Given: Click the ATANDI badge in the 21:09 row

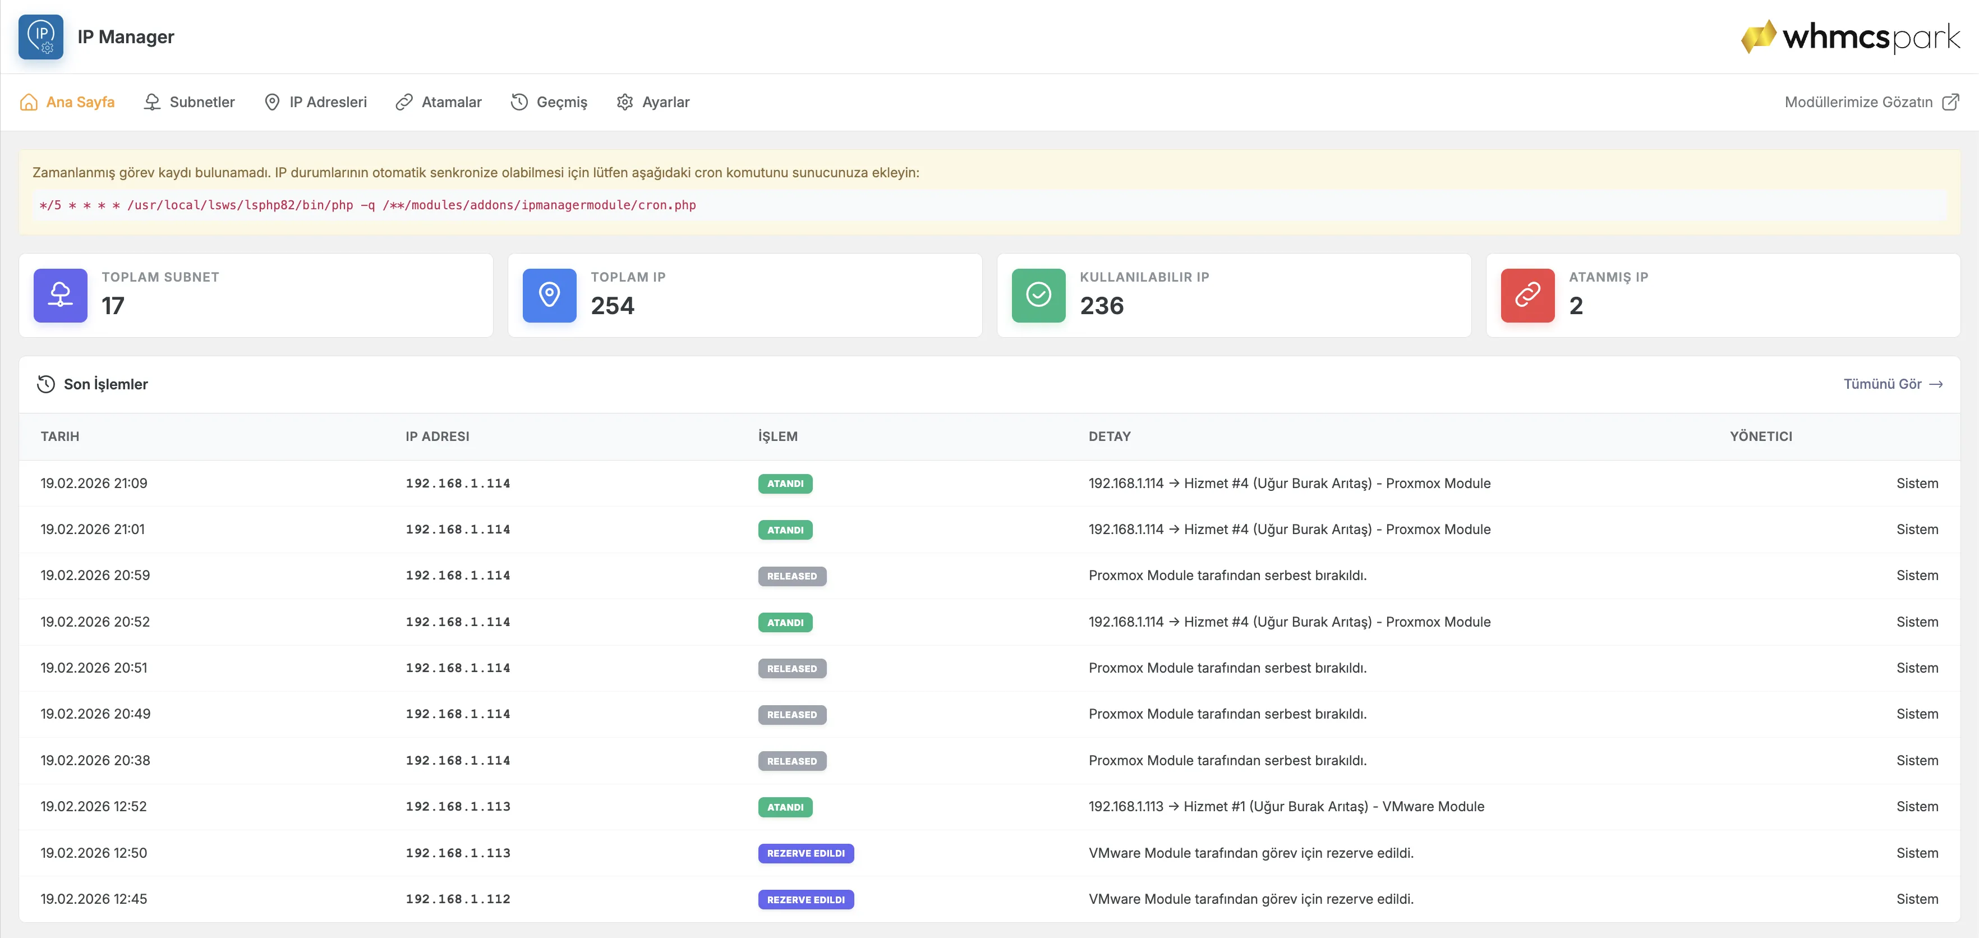Looking at the screenshot, I should tap(785, 483).
